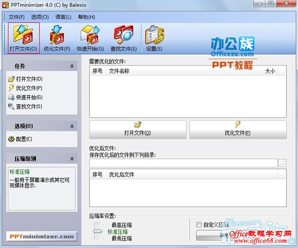Select 优化文件(P) in the 任务 panel
The image size is (298, 248).
(25, 88)
